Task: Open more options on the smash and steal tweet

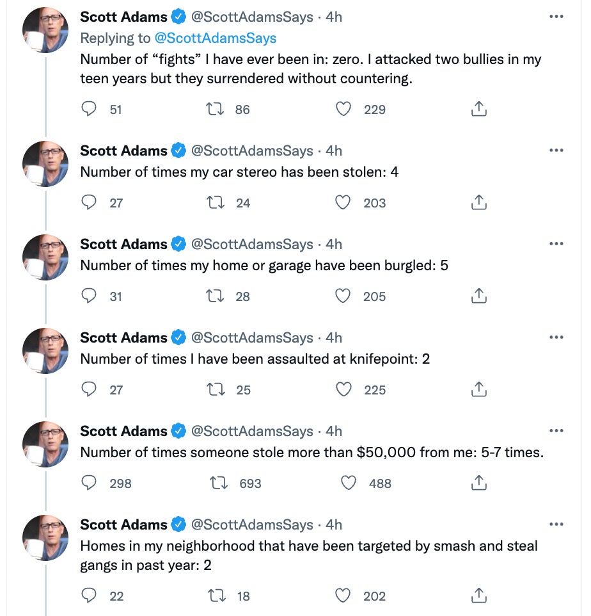Action: 556,524
